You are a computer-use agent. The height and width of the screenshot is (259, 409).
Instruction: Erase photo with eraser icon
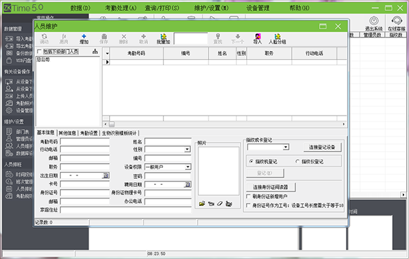coord(220,203)
